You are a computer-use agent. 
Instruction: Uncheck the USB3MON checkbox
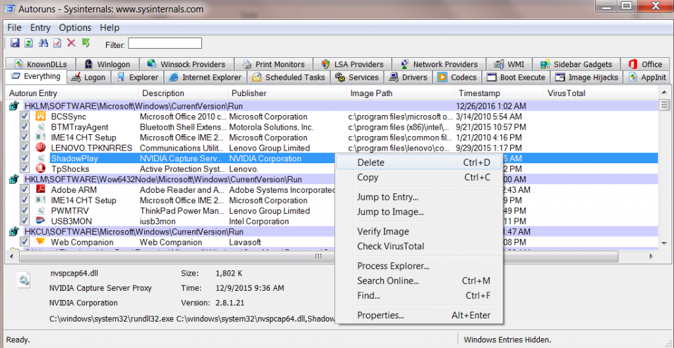24,221
